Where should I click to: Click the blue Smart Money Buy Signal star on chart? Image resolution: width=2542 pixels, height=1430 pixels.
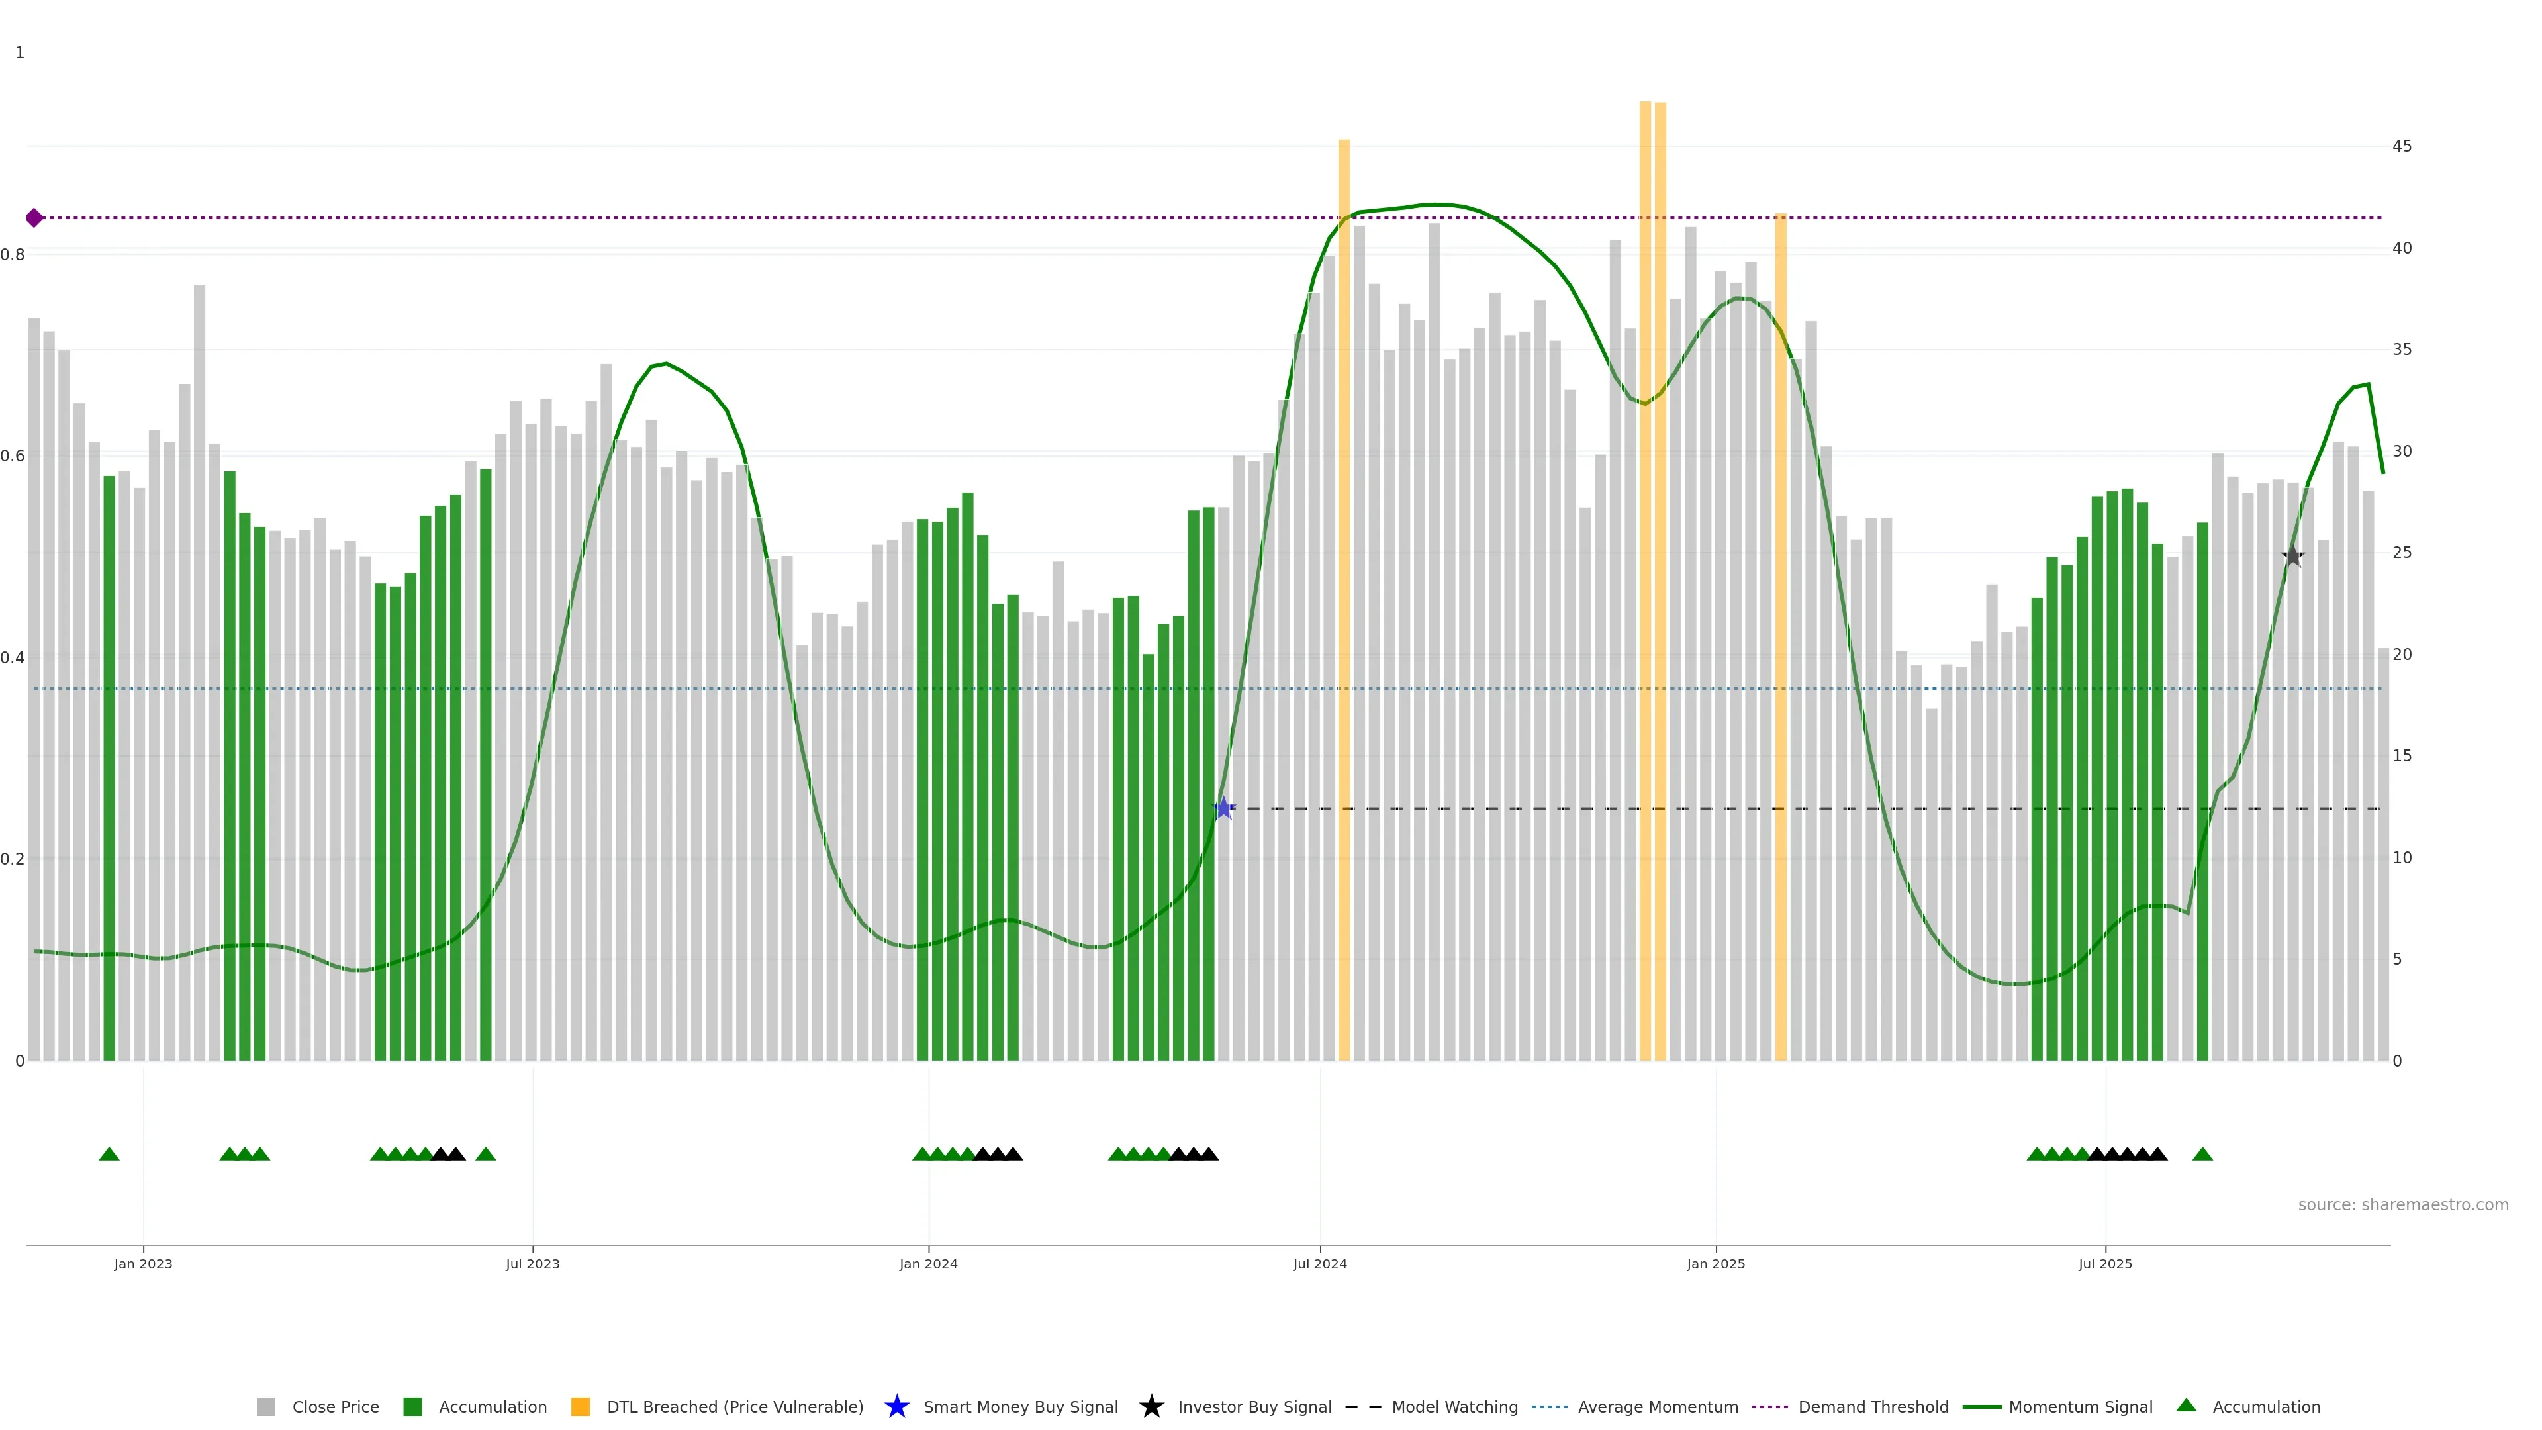(x=1223, y=808)
